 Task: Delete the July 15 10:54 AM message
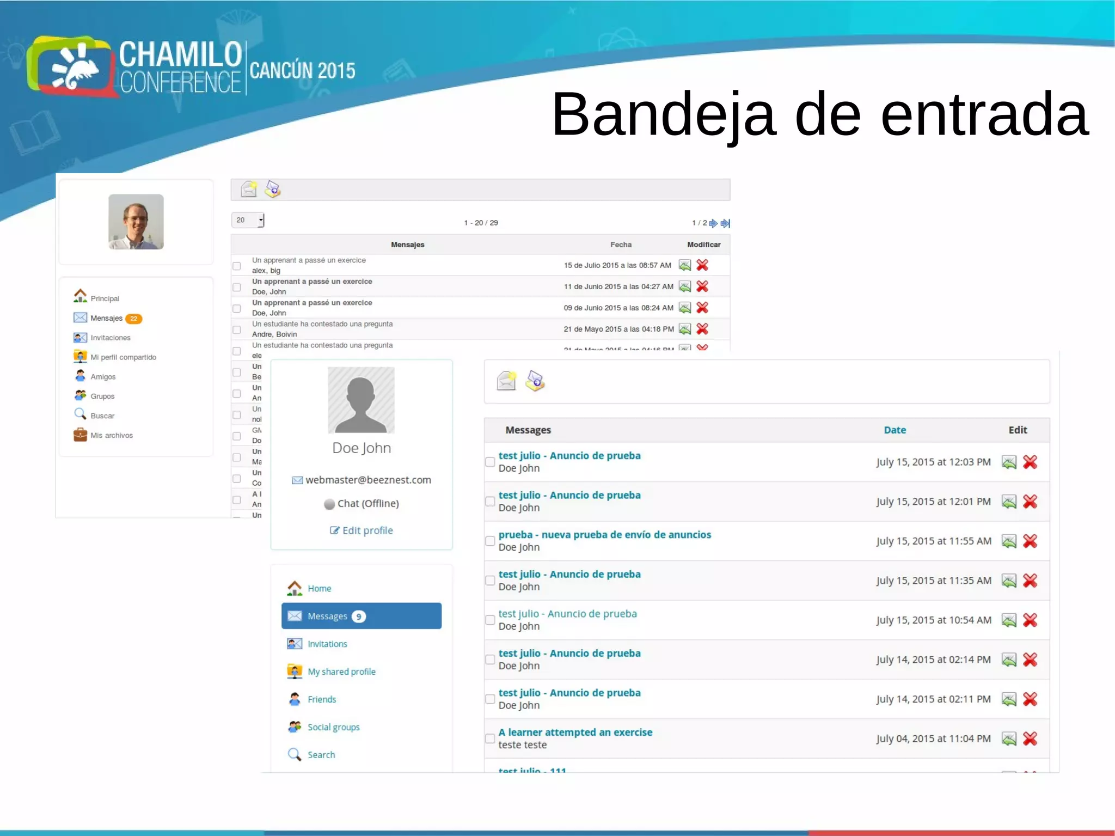pyautogui.click(x=1030, y=620)
